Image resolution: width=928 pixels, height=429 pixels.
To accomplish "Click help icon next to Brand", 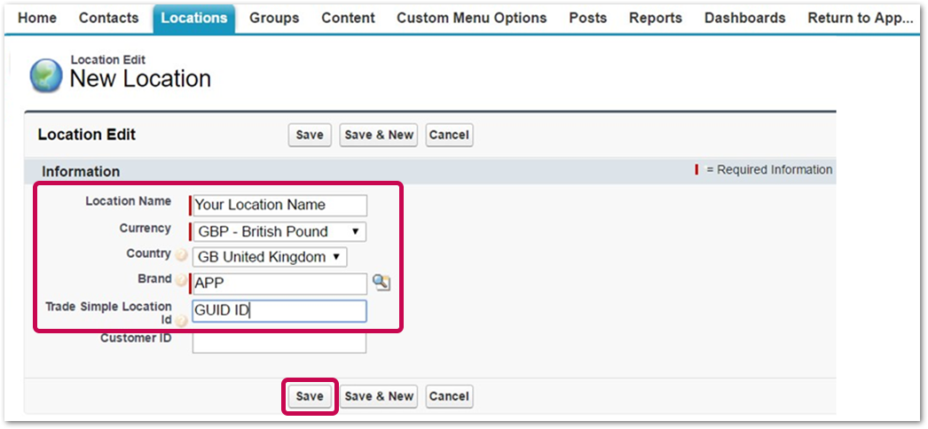I will (x=181, y=280).
